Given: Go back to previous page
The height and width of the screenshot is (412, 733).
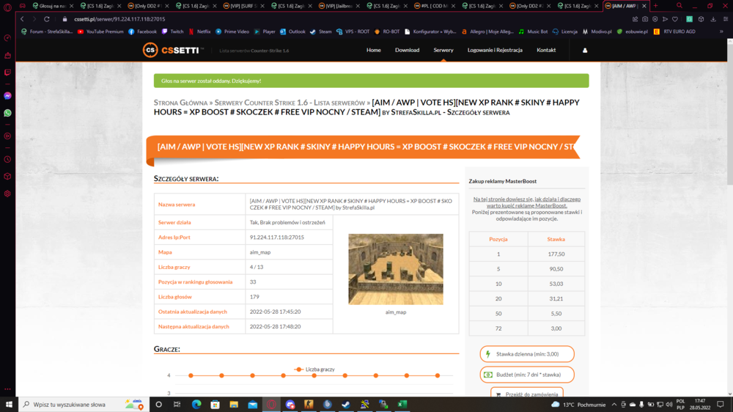Looking at the screenshot, I should pyautogui.click(x=22, y=19).
